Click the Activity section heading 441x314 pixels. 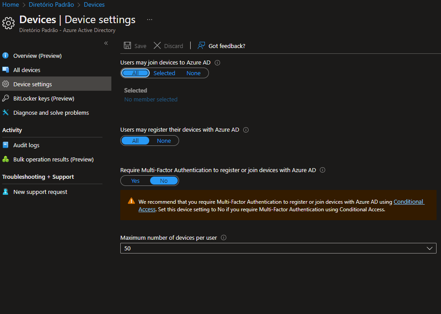(x=12, y=130)
